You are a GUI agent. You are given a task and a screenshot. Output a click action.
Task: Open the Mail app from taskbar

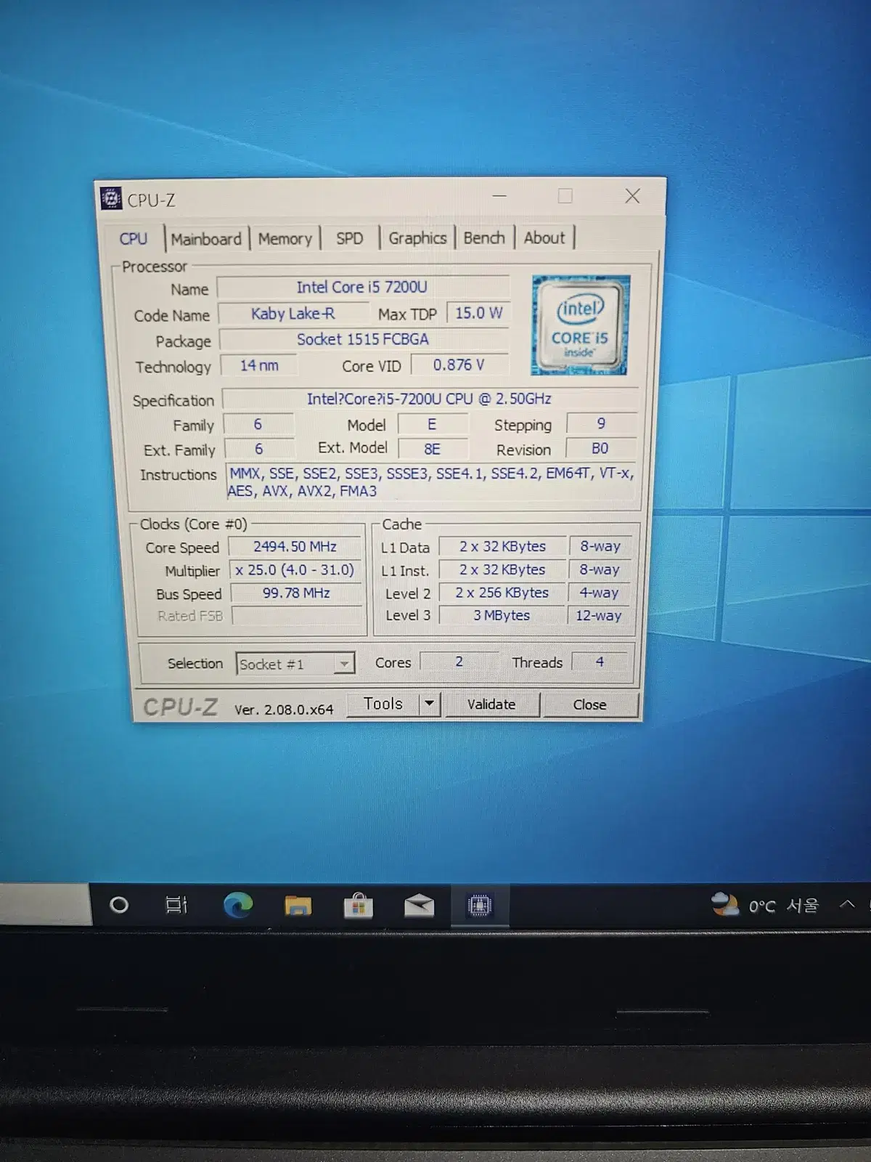(419, 906)
